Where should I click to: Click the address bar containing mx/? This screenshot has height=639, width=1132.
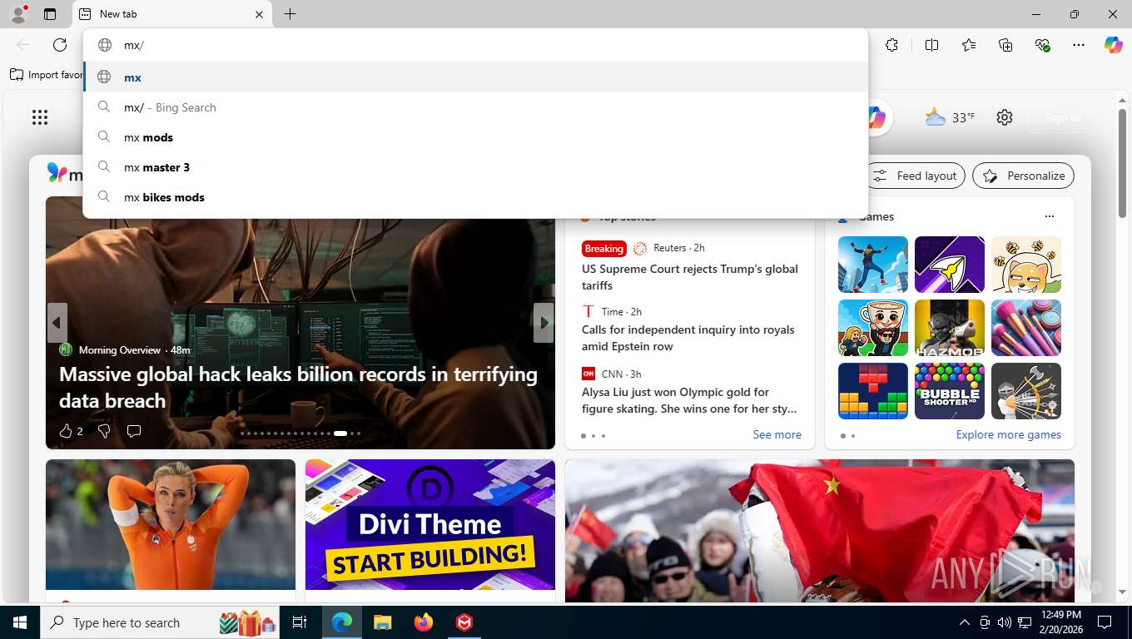click(476, 45)
